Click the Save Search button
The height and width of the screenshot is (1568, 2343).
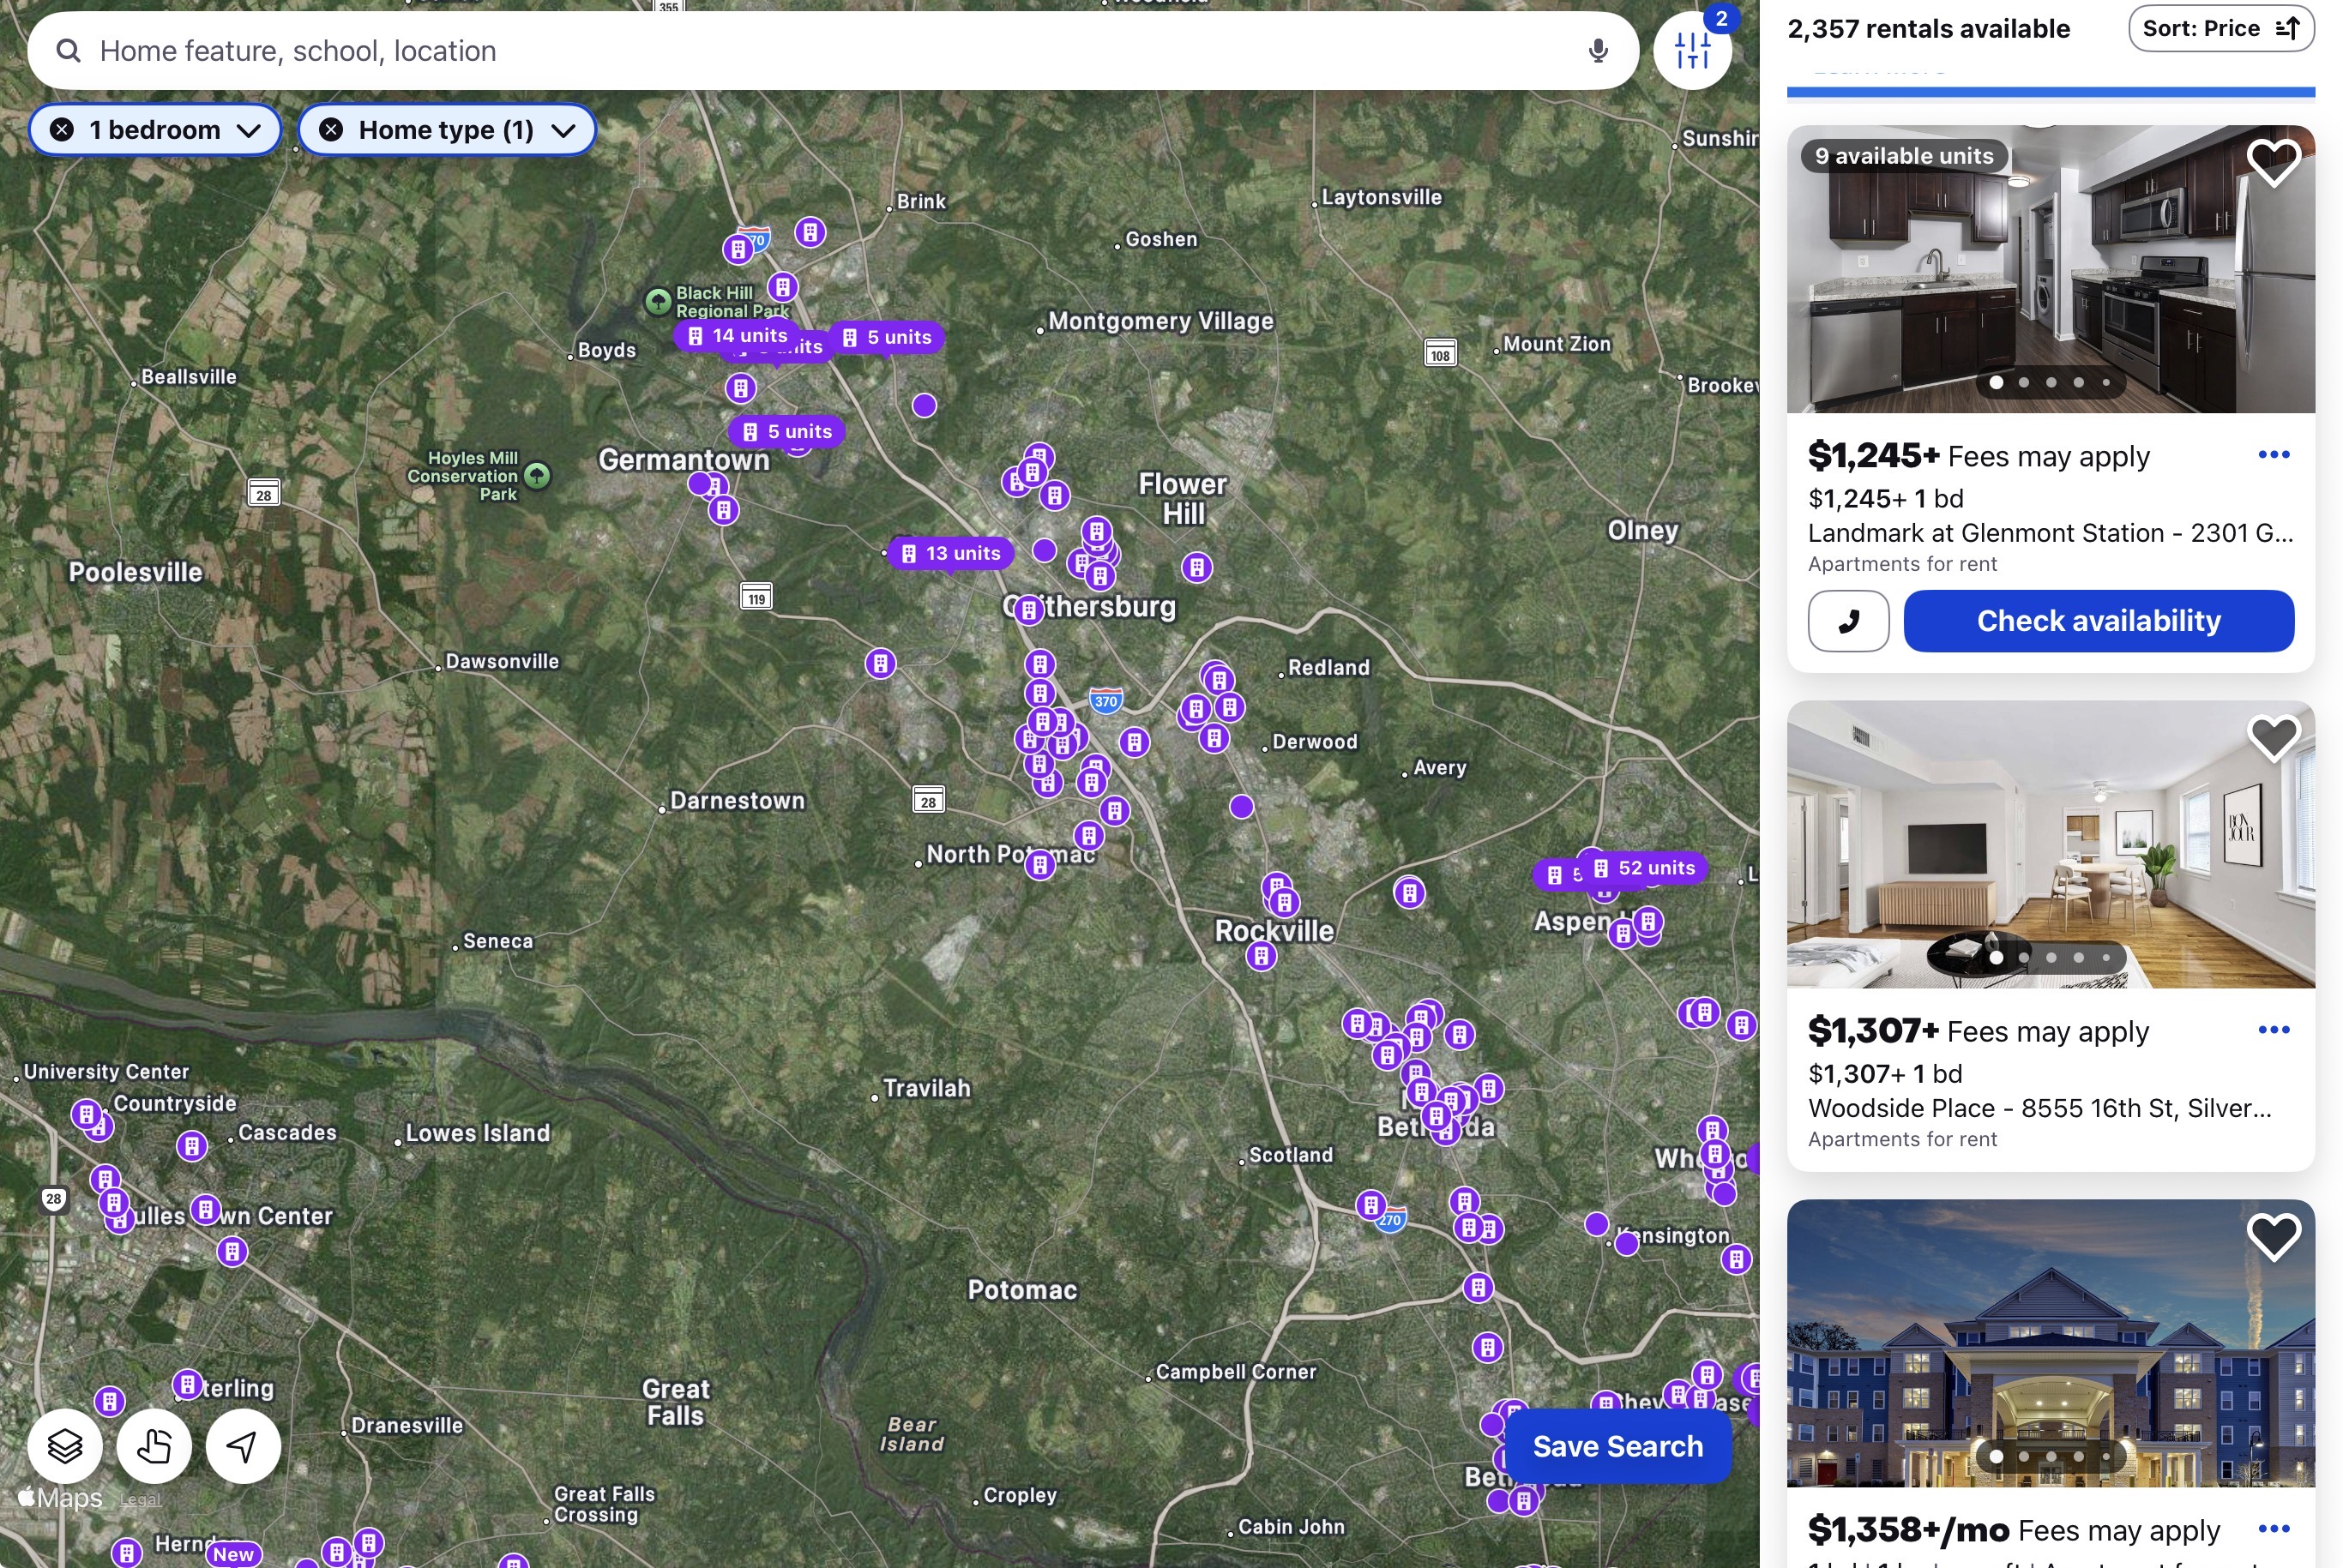1617,1446
